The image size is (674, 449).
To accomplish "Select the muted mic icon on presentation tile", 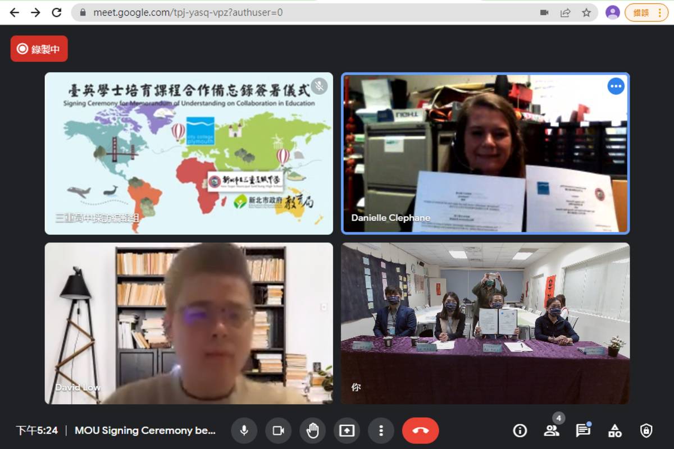I will pyautogui.click(x=320, y=86).
